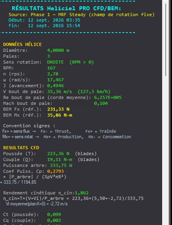Click the DONNÉES HÉLICE section heading
Image resolution: width=172 pixels, height=225 pixels.
click(22, 44)
